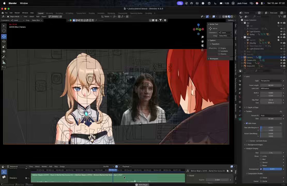Click the music note icon in strip panel
The width and height of the screenshot is (287, 186).
[x=188, y=171]
